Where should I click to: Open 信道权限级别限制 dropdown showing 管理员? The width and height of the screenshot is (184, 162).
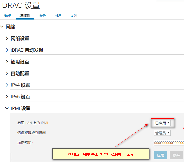pos(162,133)
